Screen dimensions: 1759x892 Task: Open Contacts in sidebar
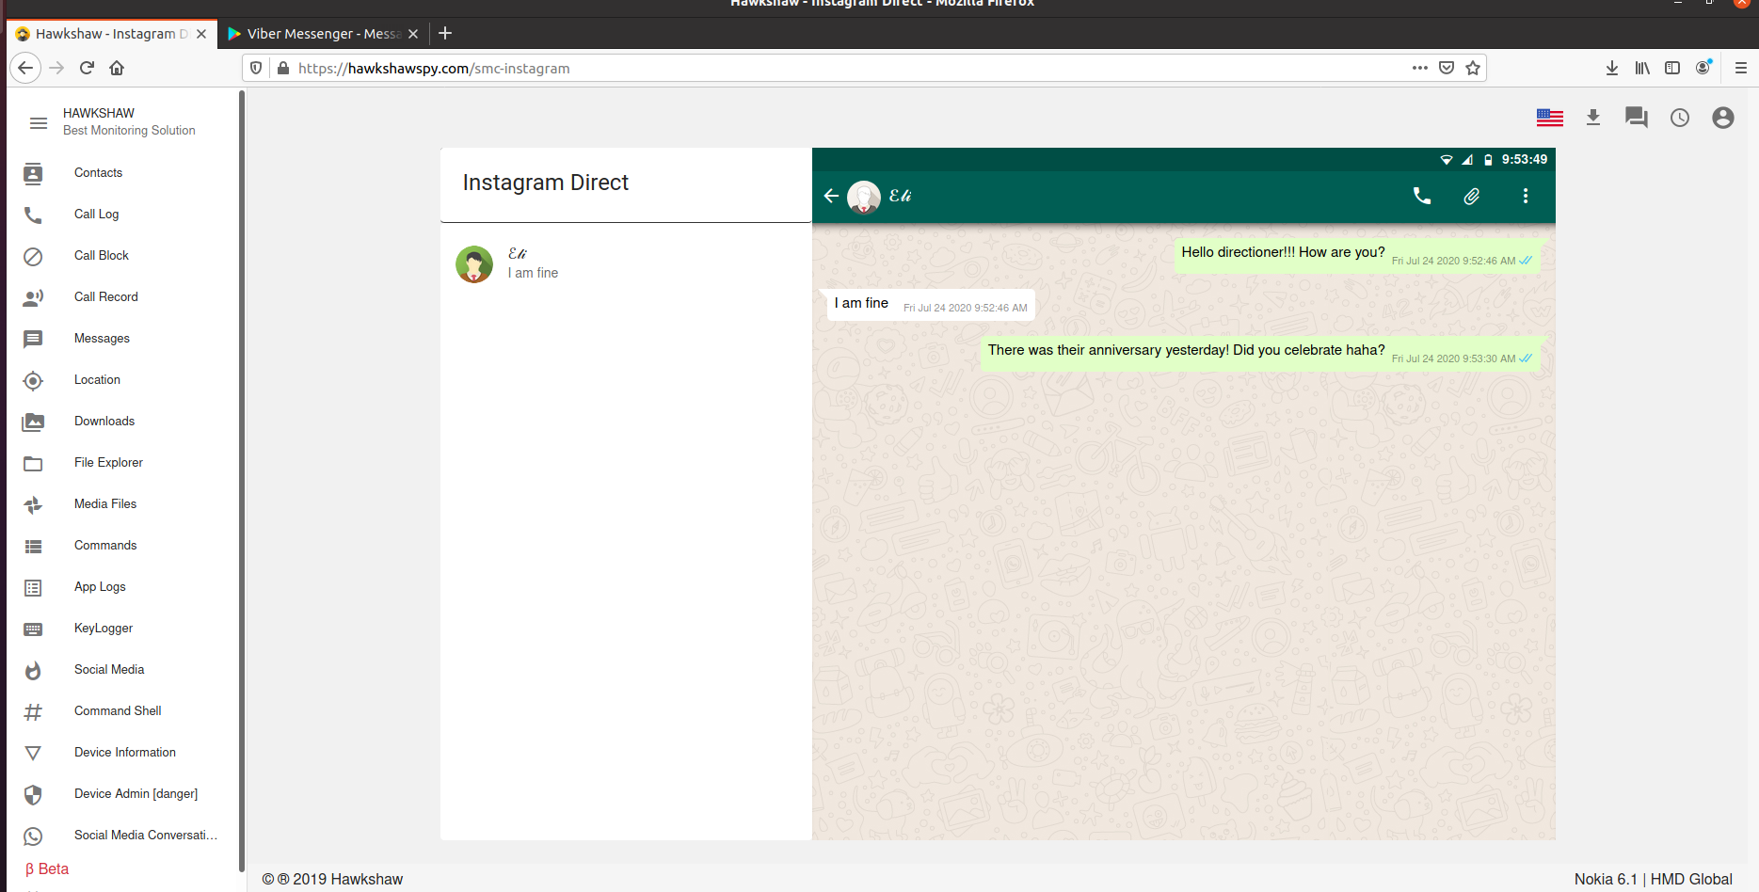tap(98, 173)
